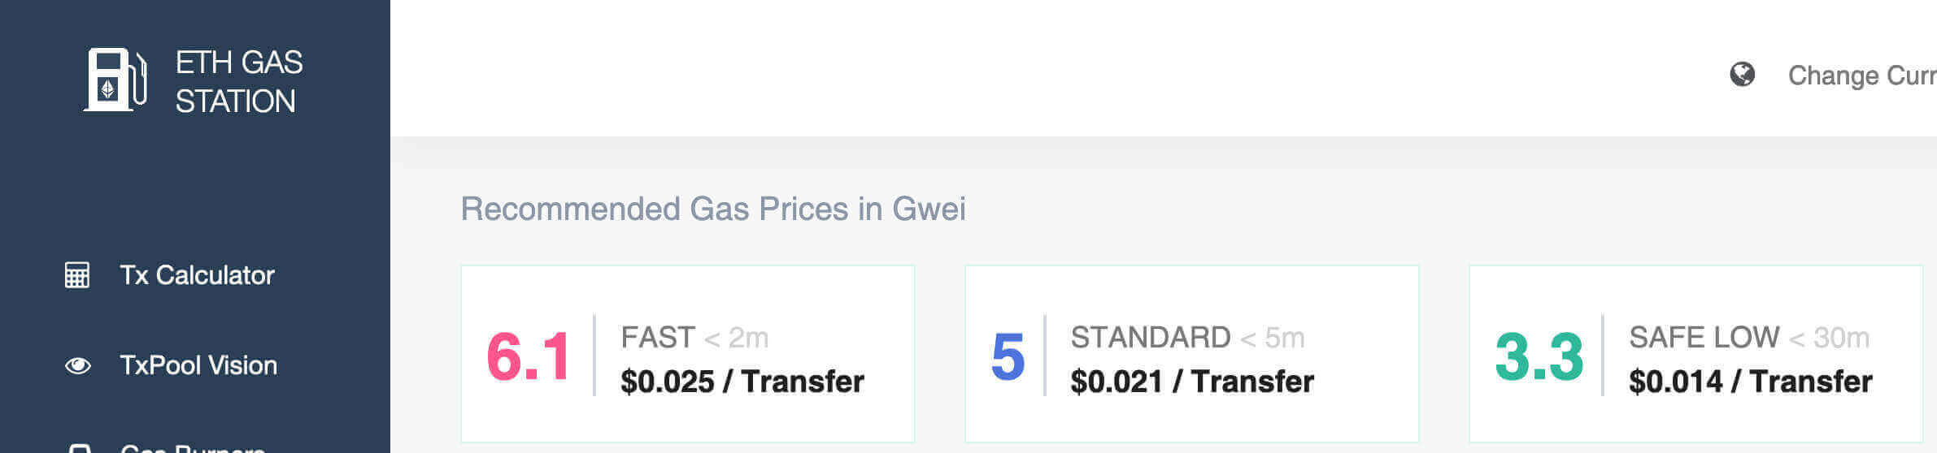The image size is (1937, 453).
Task: Click the Recommended Gas Prices in Gwei heading
Action: [712, 209]
